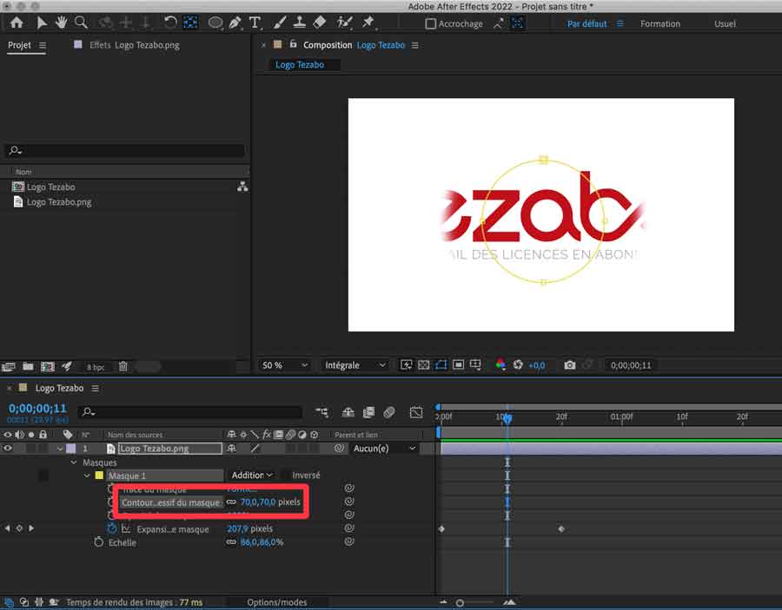Go to previous keyframe arrow

[x=7, y=528]
